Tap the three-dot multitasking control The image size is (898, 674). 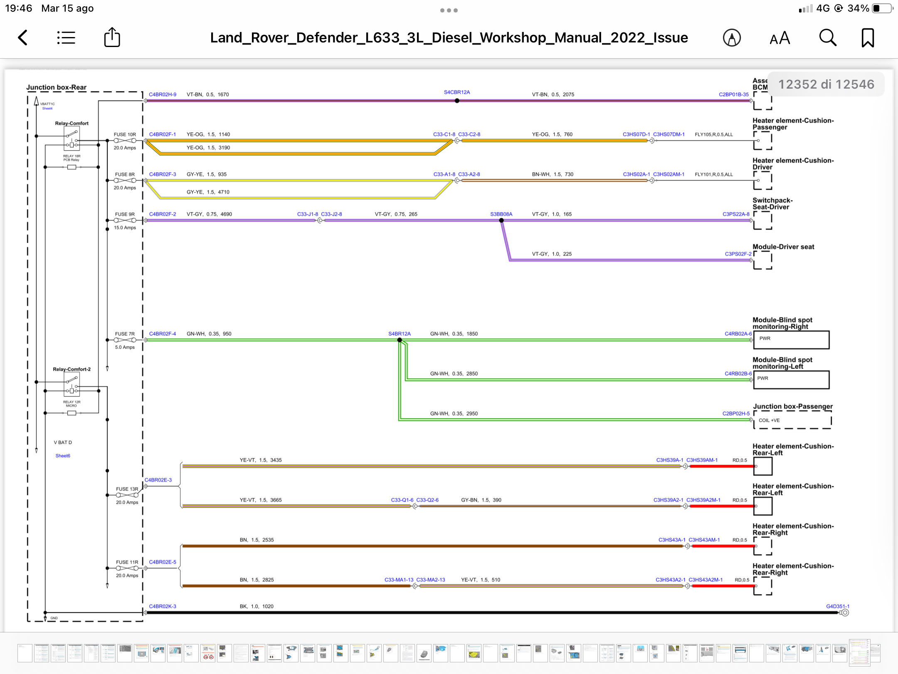(449, 10)
